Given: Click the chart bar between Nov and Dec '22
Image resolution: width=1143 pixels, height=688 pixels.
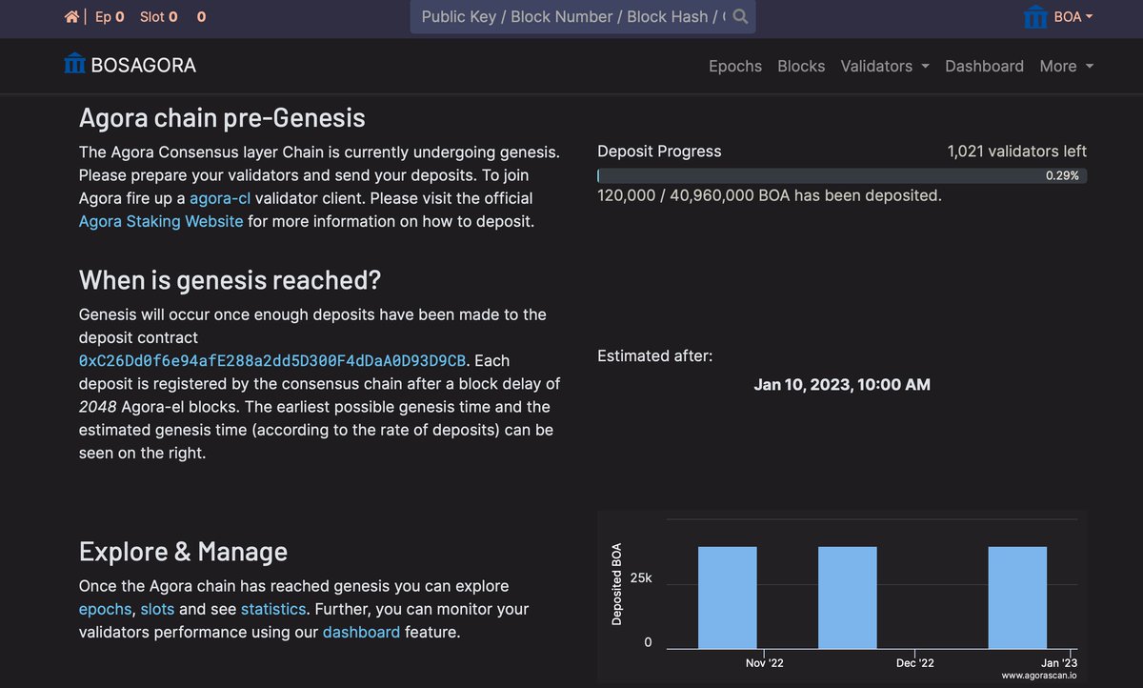Looking at the screenshot, I should tap(848, 597).
